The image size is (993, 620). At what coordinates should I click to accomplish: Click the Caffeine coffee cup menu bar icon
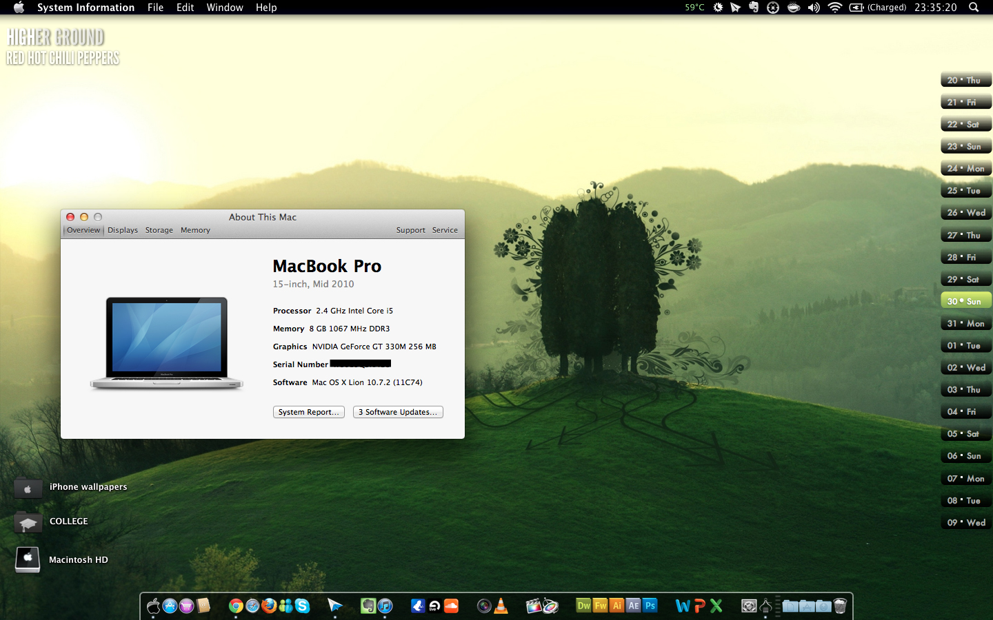[x=794, y=8]
